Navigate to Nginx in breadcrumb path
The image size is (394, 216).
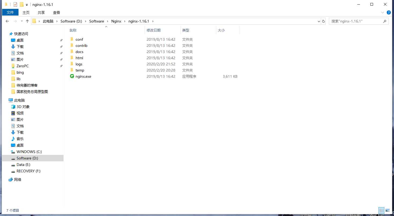point(116,21)
